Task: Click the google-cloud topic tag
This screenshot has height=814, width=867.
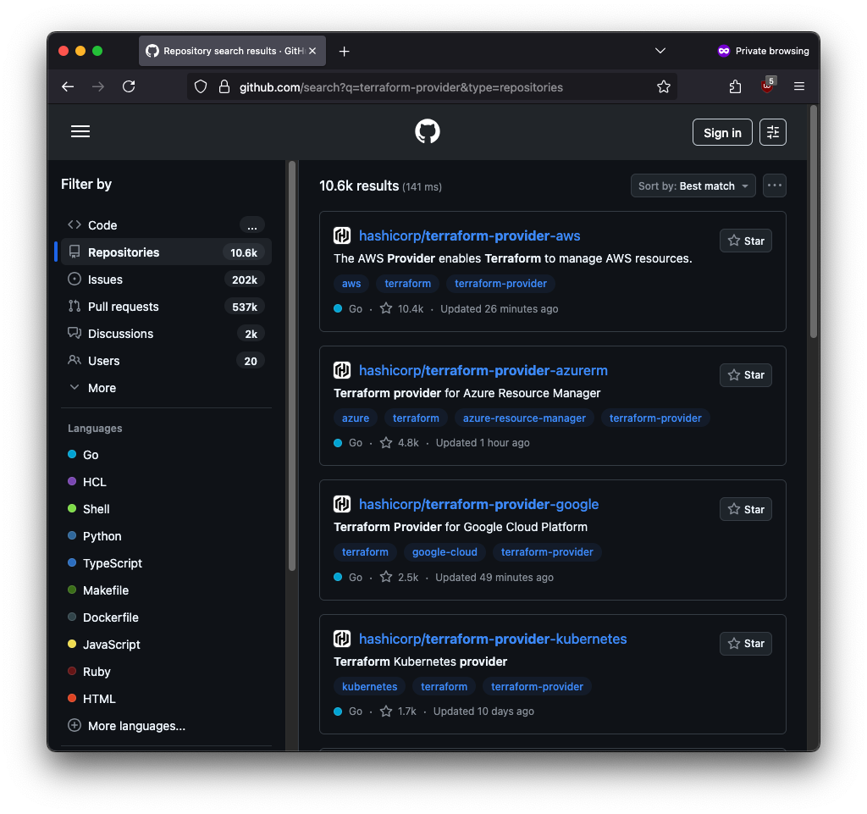Action: [x=445, y=552]
